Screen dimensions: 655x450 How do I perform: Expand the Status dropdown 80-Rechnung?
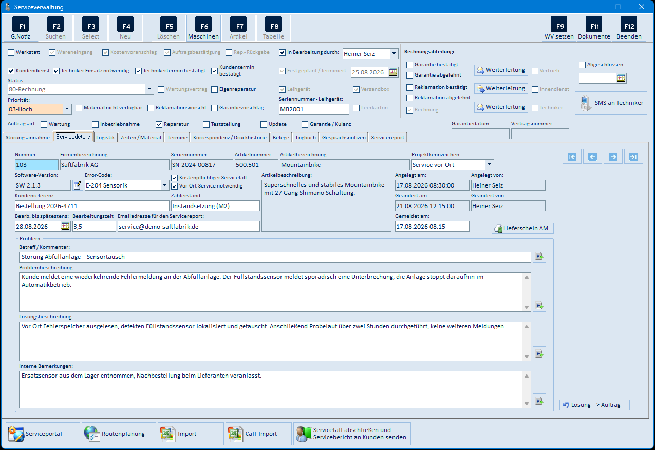click(149, 89)
